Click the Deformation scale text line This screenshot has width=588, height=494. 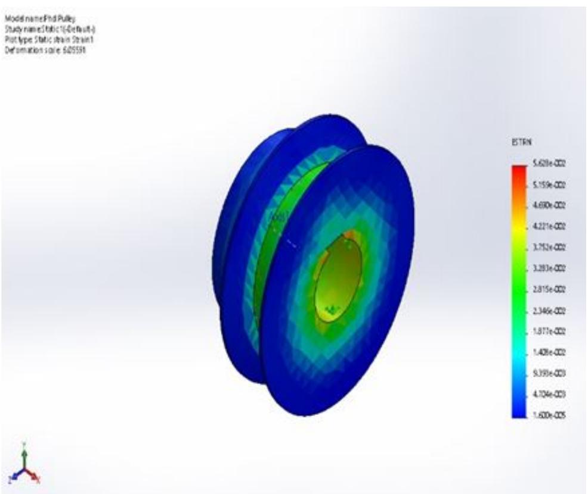pos(45,50)
